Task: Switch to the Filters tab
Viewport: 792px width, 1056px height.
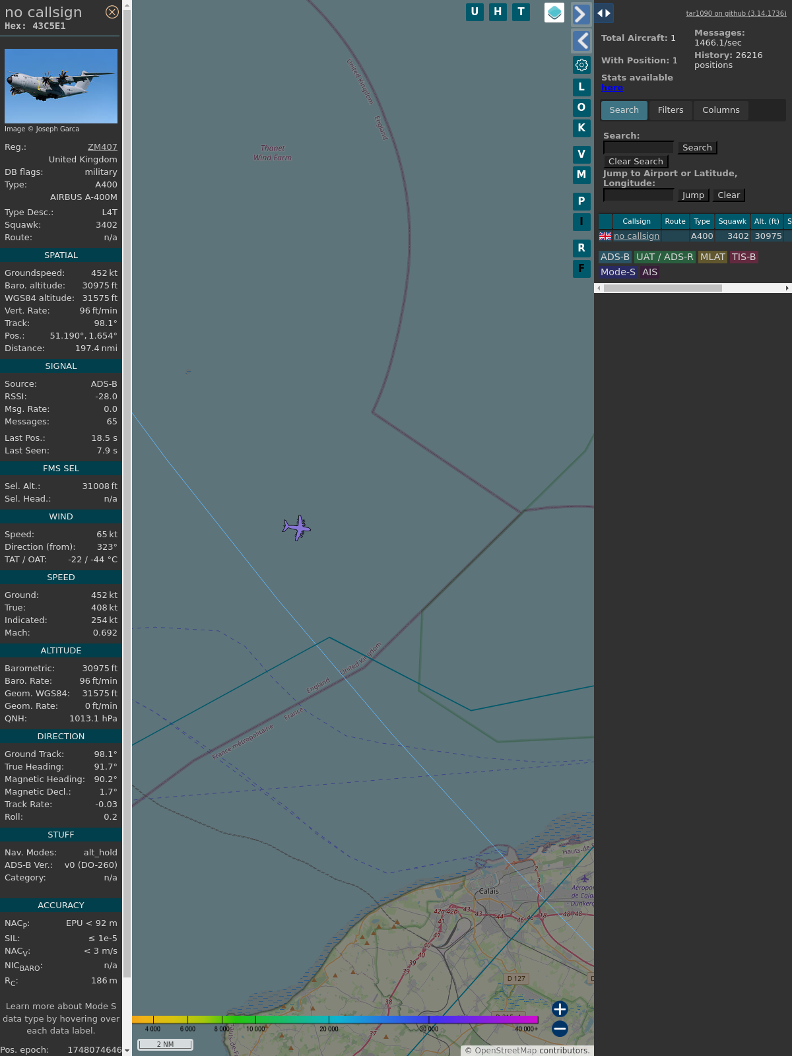Action: click(x=671, y=110)
